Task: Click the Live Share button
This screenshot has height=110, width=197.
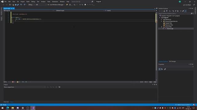Action: point(187,5)
